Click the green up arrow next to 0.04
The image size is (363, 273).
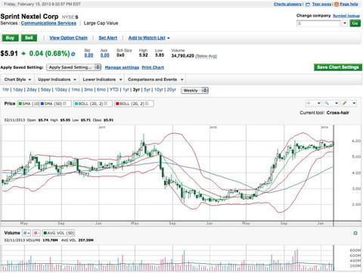coord(23,54)
